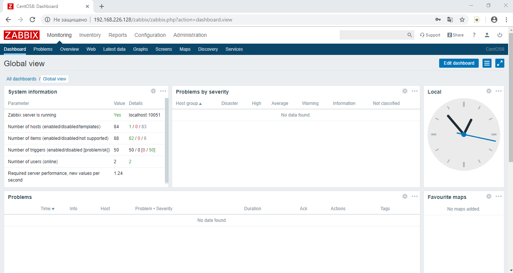Image resolution: width=513 pixels, height=273 pixels.
Task: Reload the browser page
Action: pos(32,20)
